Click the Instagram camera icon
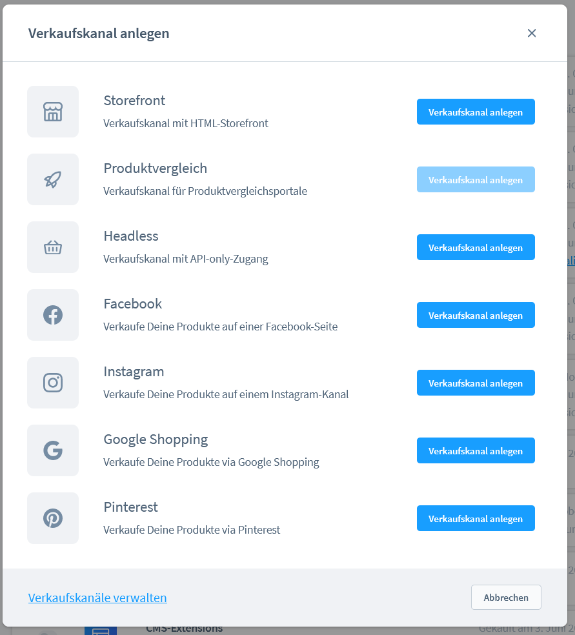 [x=53, y=383]
